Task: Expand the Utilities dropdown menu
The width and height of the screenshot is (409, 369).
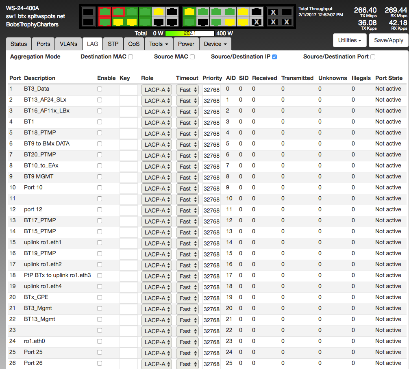Action: point(350,40)
